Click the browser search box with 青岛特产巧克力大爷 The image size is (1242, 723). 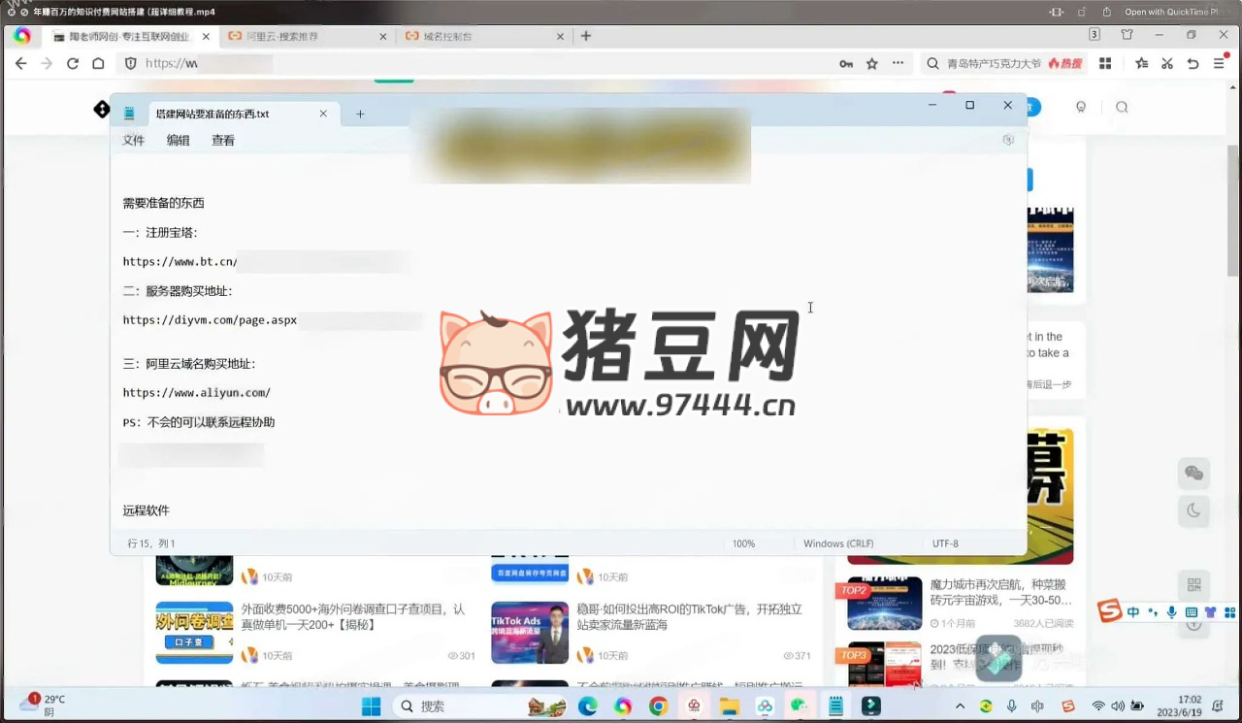tap(993, 63)
